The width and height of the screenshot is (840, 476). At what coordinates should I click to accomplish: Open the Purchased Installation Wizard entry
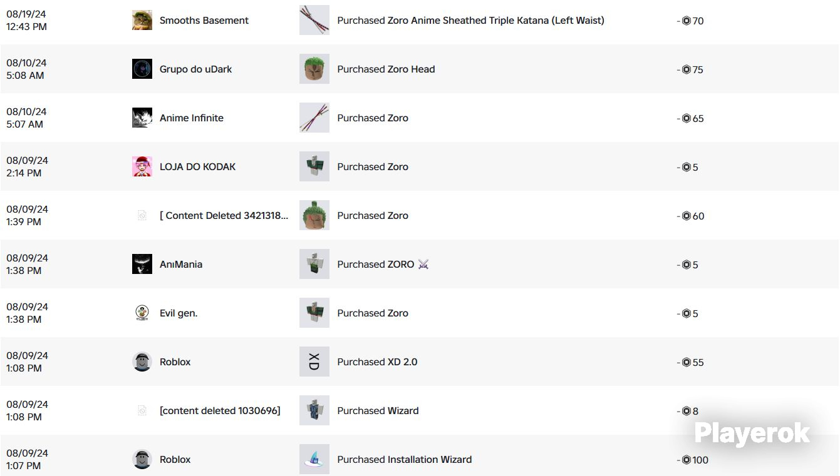coord(405,460)
